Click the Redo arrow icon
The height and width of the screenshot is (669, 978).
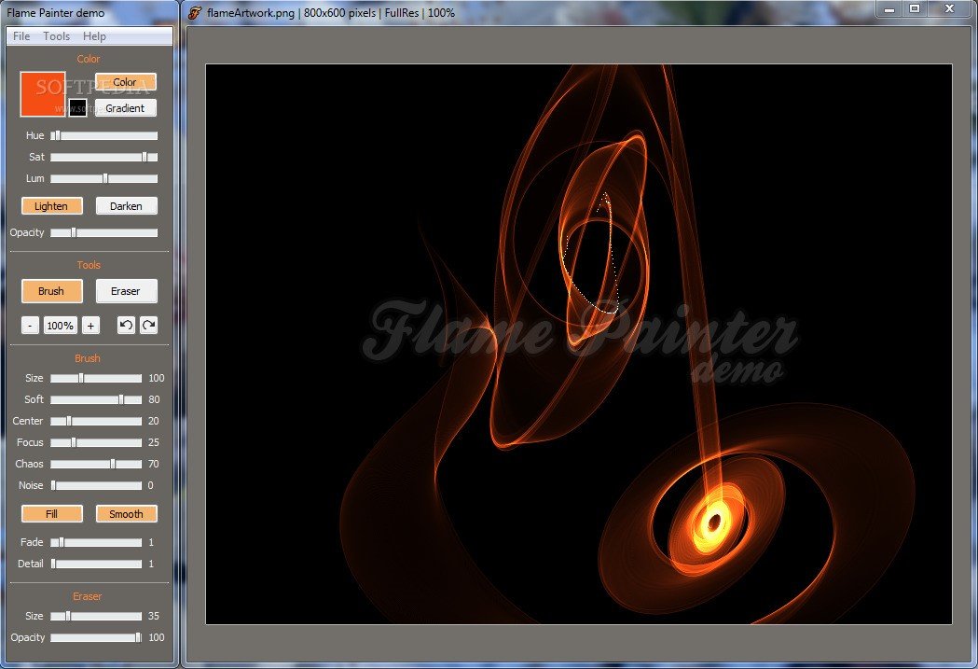(x=148, y=325)
